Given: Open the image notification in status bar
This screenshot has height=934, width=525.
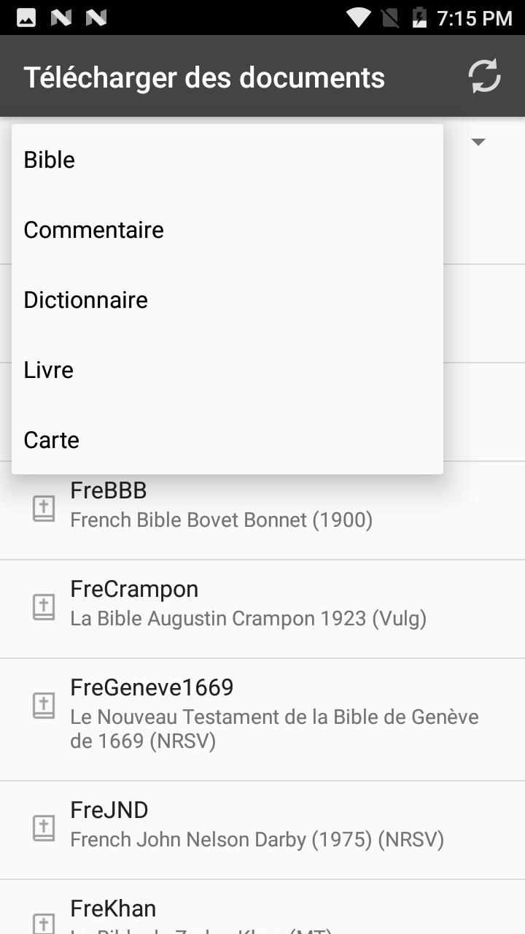Looking at the screenshot, I should click(26, 18).
